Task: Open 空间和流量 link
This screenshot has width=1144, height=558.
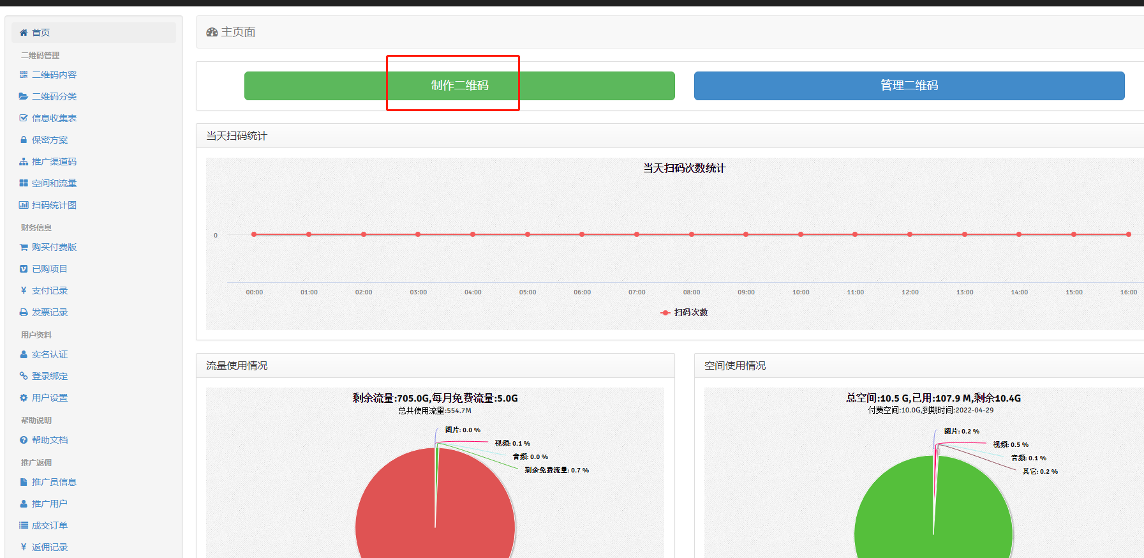Action: point(54,183)
